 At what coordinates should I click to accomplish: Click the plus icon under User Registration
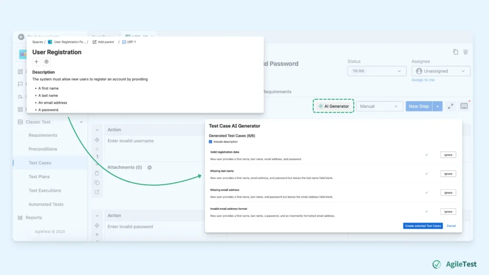point(36,62)
